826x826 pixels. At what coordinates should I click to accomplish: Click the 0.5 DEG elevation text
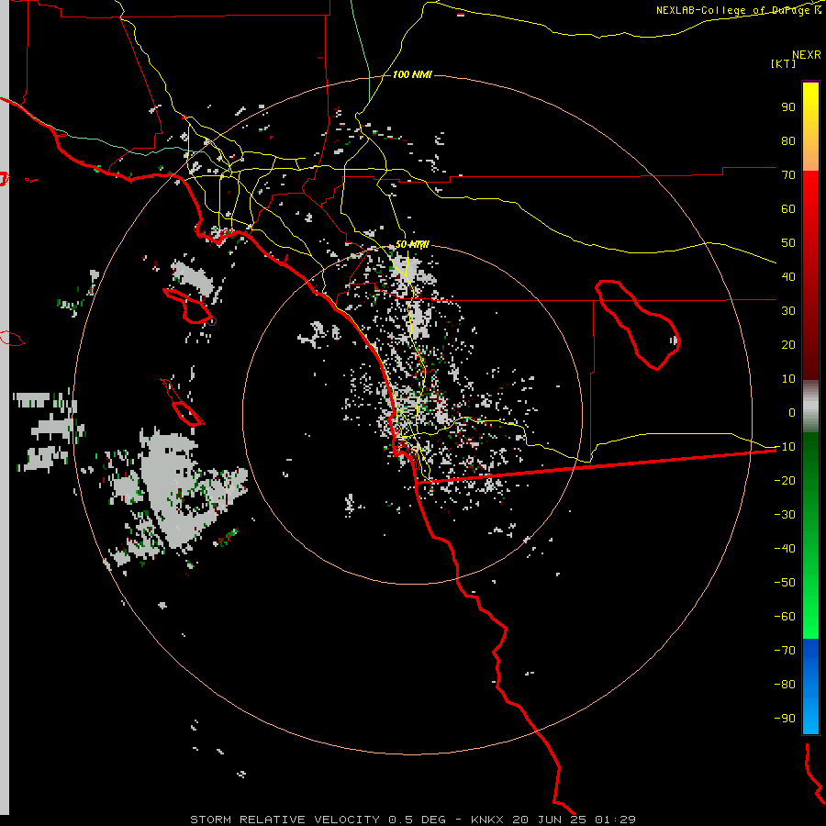tap(418, 820)
